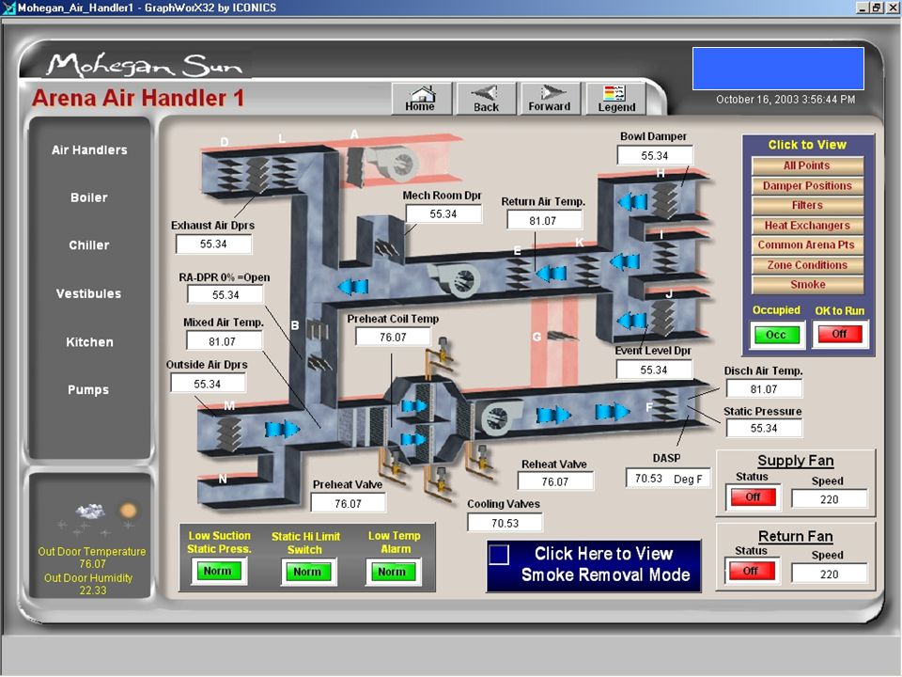This screenshot has height=677, width=902.
Task: Select the damper at F in supply duct
Action: coord(665,405)
